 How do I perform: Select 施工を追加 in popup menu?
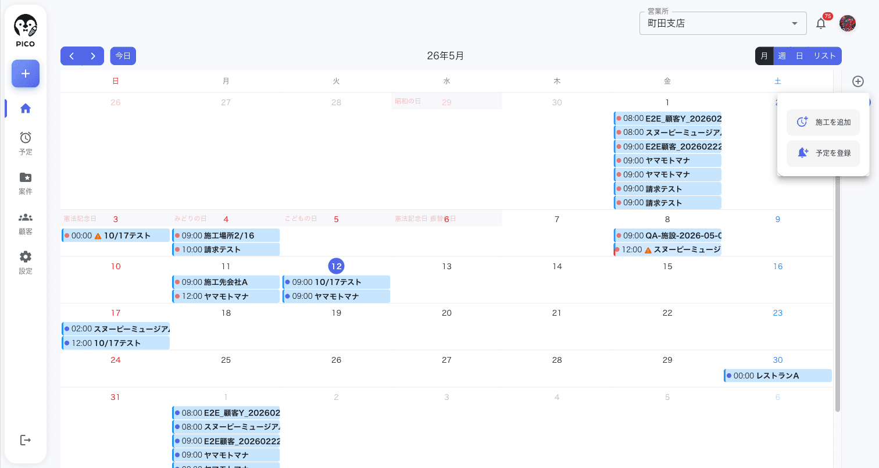pyautogui.click(x=823, y=122)
